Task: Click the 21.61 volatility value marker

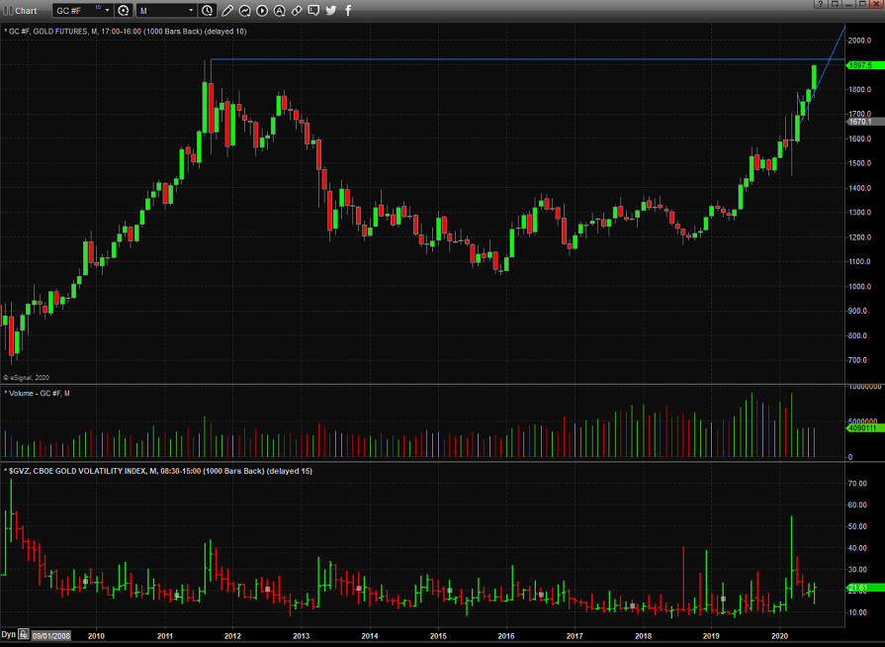Action: click(865, 588)
